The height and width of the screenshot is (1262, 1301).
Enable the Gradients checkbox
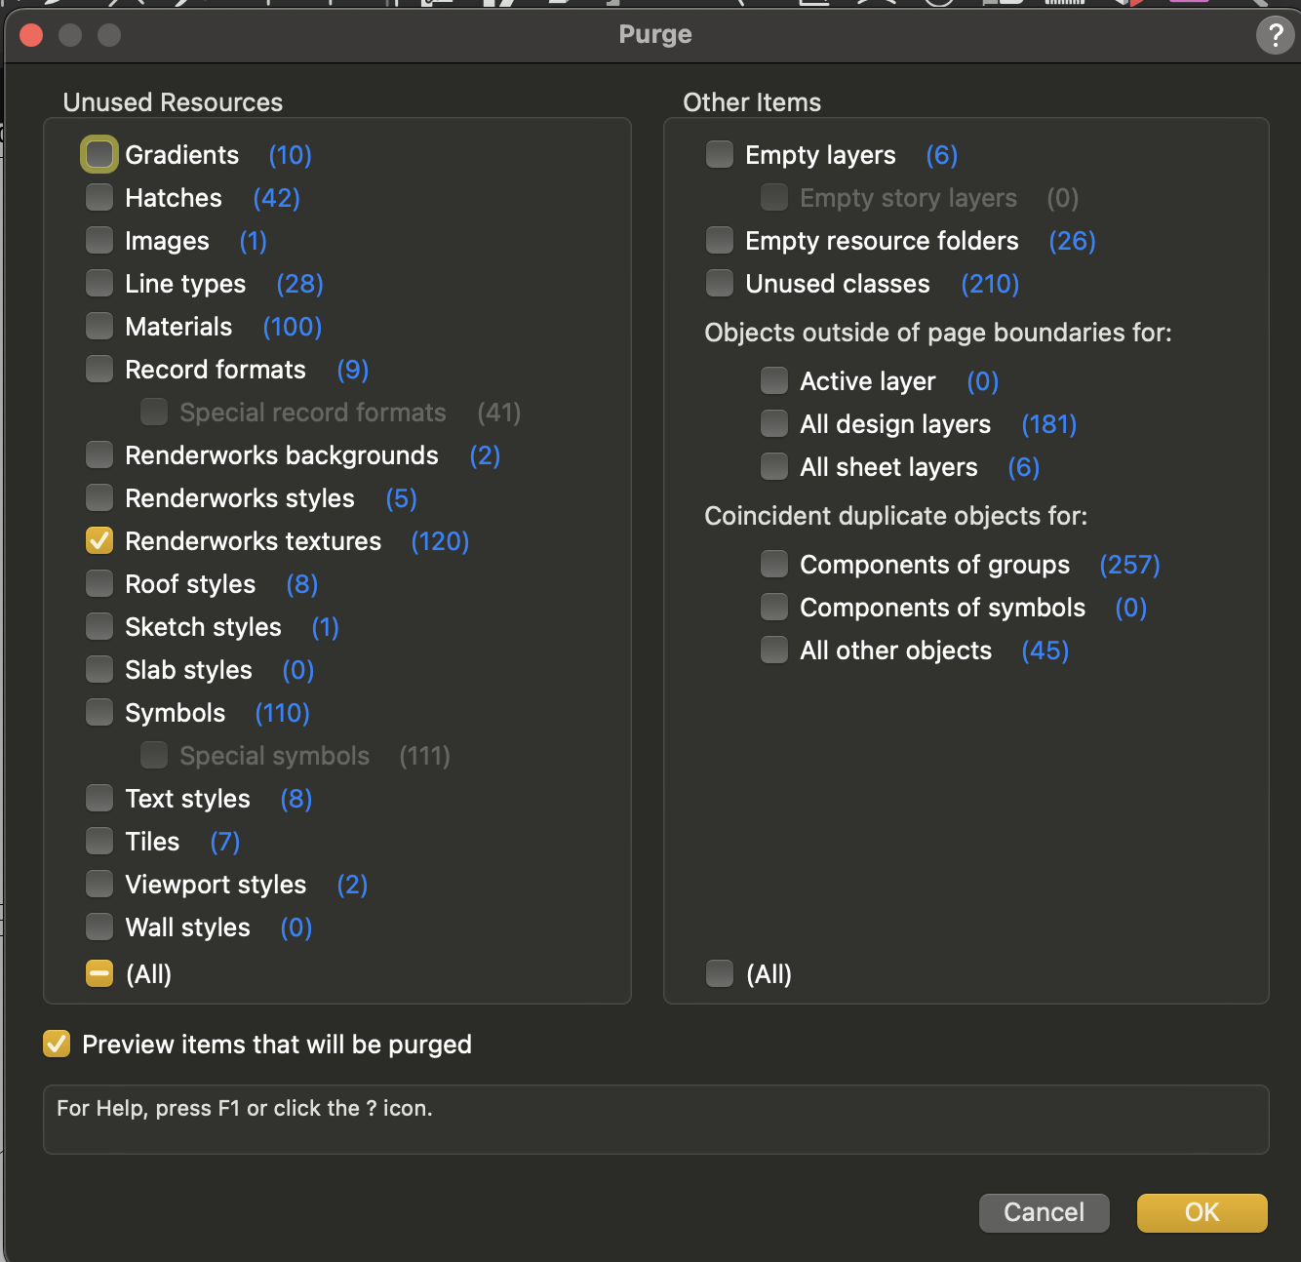(x=99, y=155)
